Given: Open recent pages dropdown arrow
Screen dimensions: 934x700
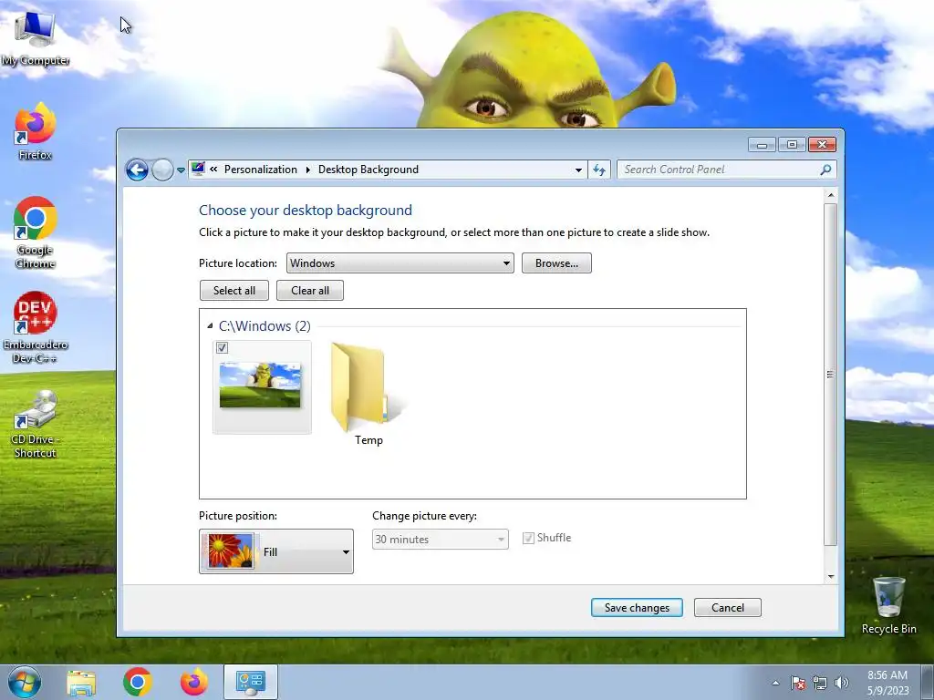Looking at the screenshot, I should [x=182, y=170].
